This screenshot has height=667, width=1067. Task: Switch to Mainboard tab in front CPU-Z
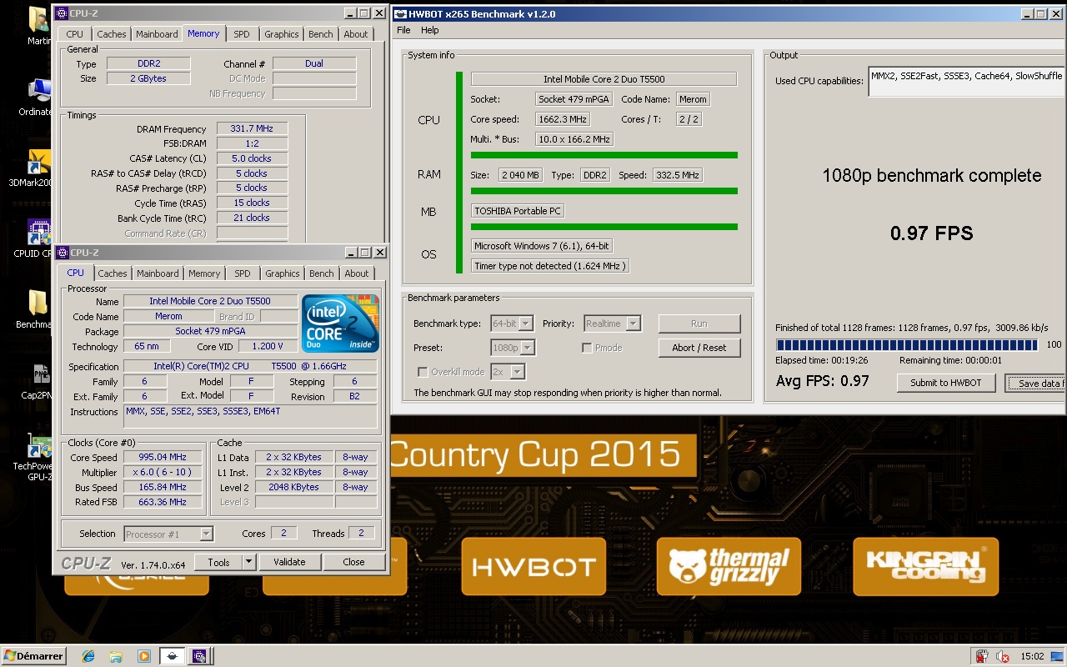tap(158, 273)
